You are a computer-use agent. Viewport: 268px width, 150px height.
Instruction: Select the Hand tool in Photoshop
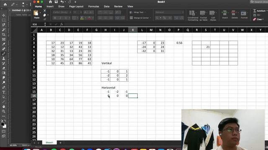click(4, 107)
